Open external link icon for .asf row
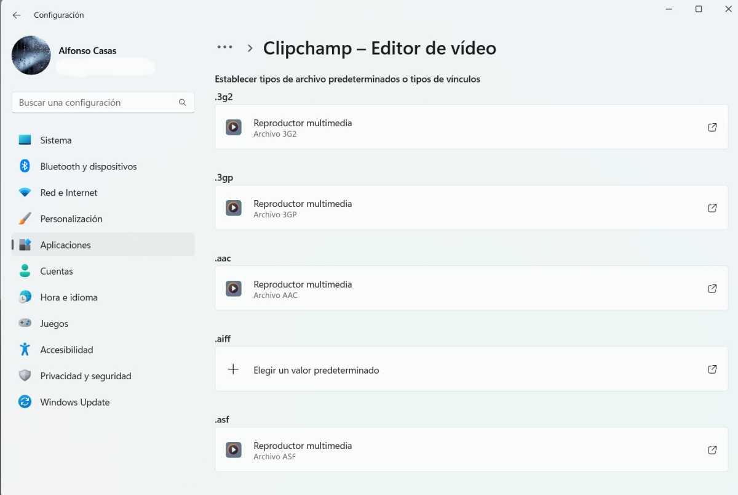The image size is (738, 495). (712, 450)
